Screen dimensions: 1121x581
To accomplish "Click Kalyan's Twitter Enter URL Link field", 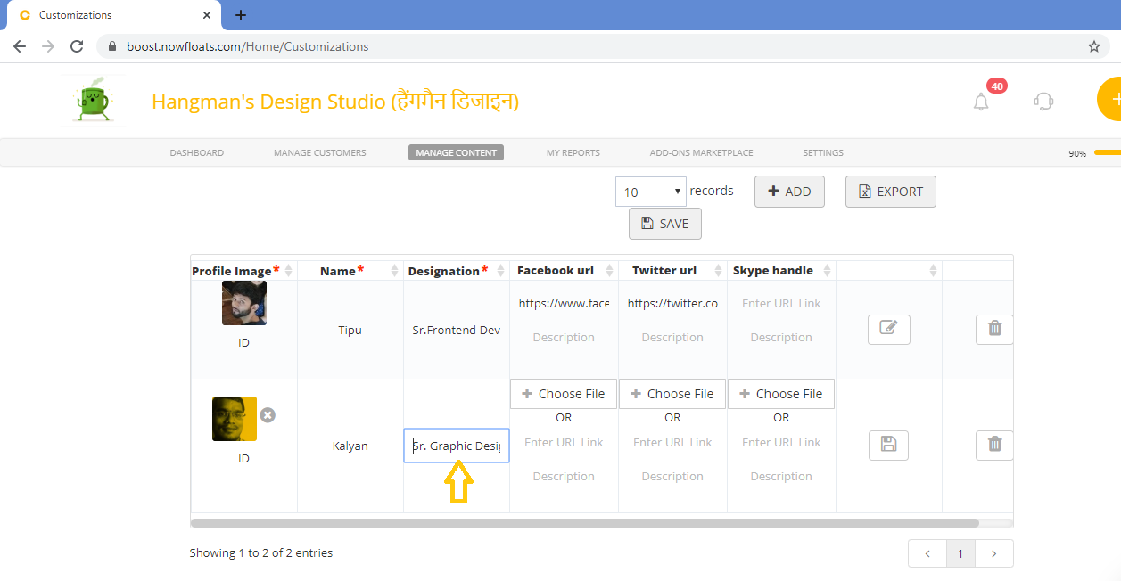I will tap(672, 442).
